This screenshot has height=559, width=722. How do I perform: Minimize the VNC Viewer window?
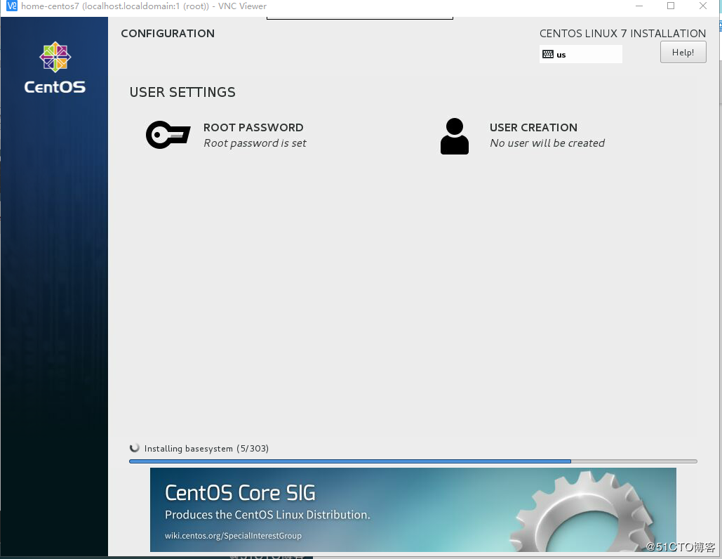coord(639,6)
